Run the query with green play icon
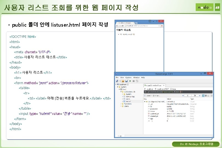Viewport: 222px width, 148px height. 130,81
